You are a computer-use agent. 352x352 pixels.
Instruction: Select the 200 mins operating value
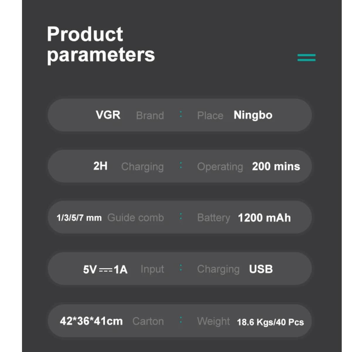click(276, 166)
